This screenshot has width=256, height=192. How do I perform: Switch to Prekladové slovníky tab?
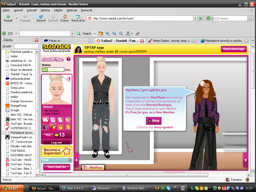[224, 41]
